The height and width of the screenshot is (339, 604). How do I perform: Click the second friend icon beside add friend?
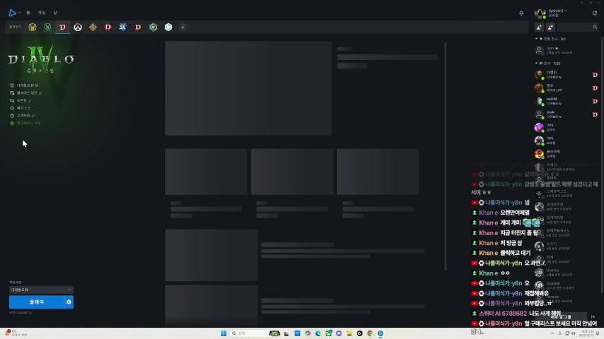pyautogui.click(x=550, y=27)
